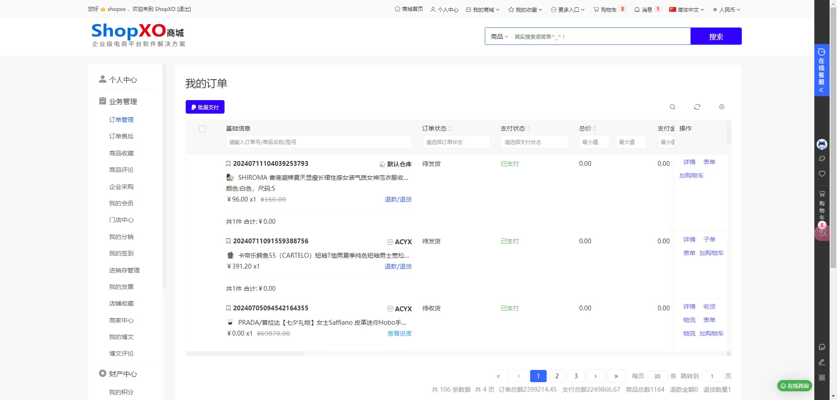Focus the 总价 最小值 input
This screenshot has height=400, width=837.
point(594,142)
